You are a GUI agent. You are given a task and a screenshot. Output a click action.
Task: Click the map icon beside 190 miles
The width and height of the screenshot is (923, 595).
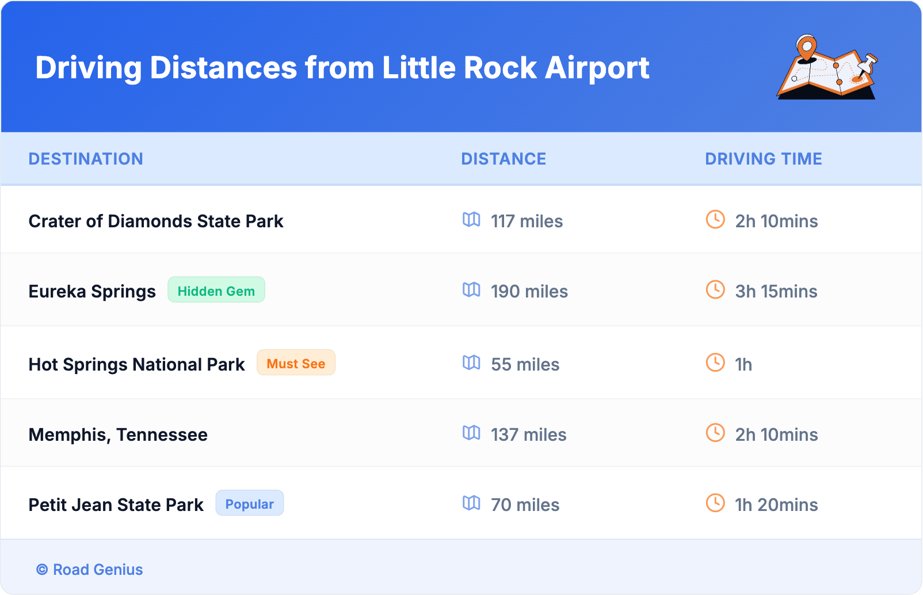point(471,290)
